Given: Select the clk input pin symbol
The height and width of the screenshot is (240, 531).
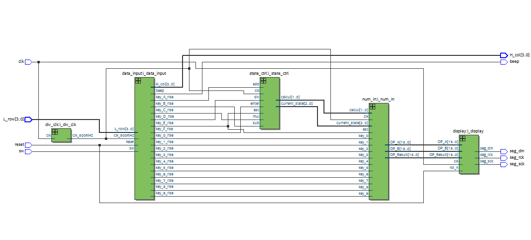Looking at the screenshot, I should click(29, 62).
